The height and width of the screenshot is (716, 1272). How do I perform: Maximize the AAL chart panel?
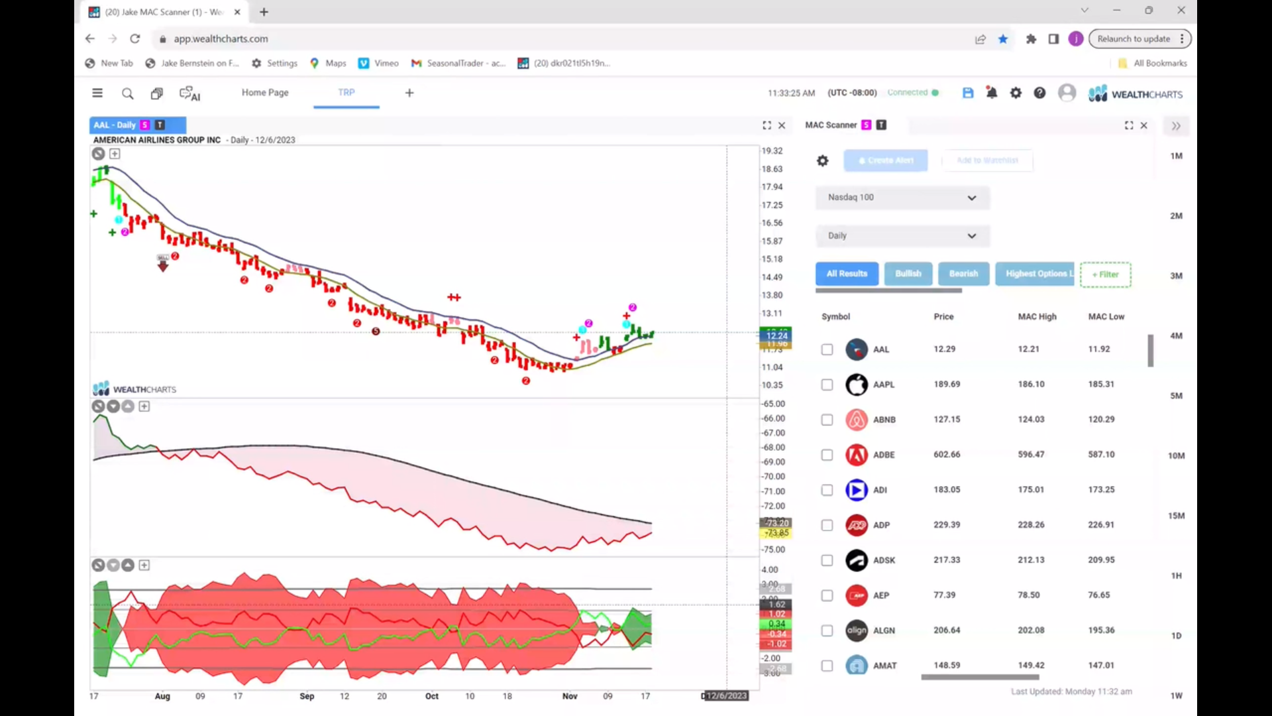pos(767,125)
